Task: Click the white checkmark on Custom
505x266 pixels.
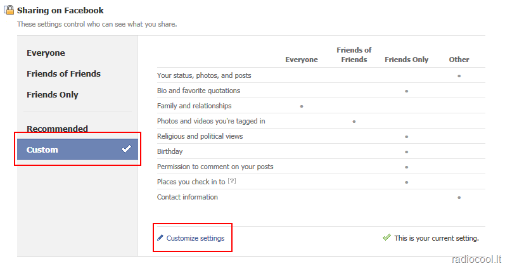Action: (126, 149)
